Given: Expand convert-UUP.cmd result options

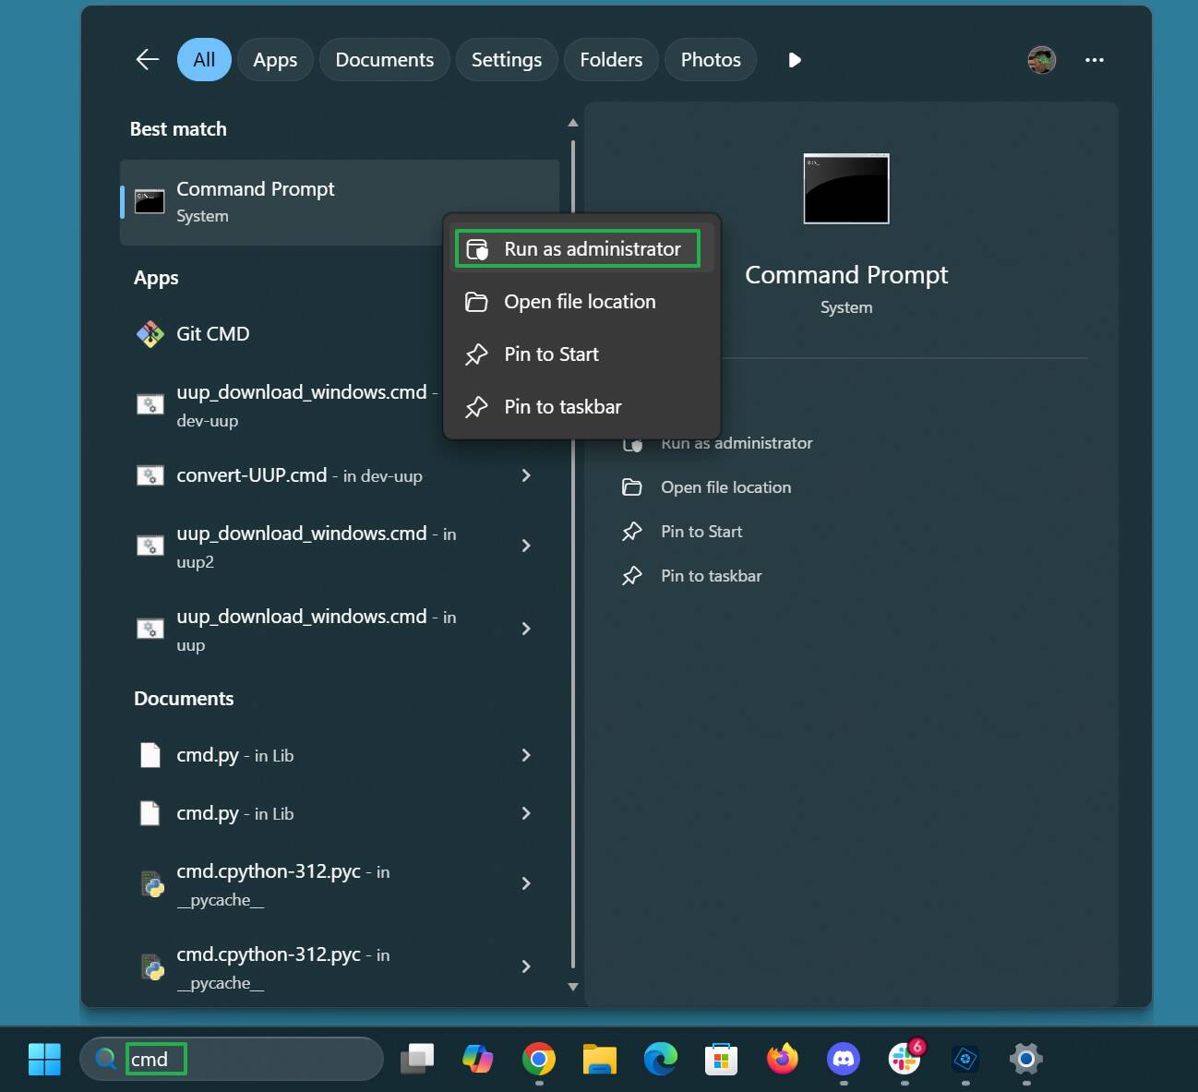Looking at the screenshot, I should click(526, 475).
